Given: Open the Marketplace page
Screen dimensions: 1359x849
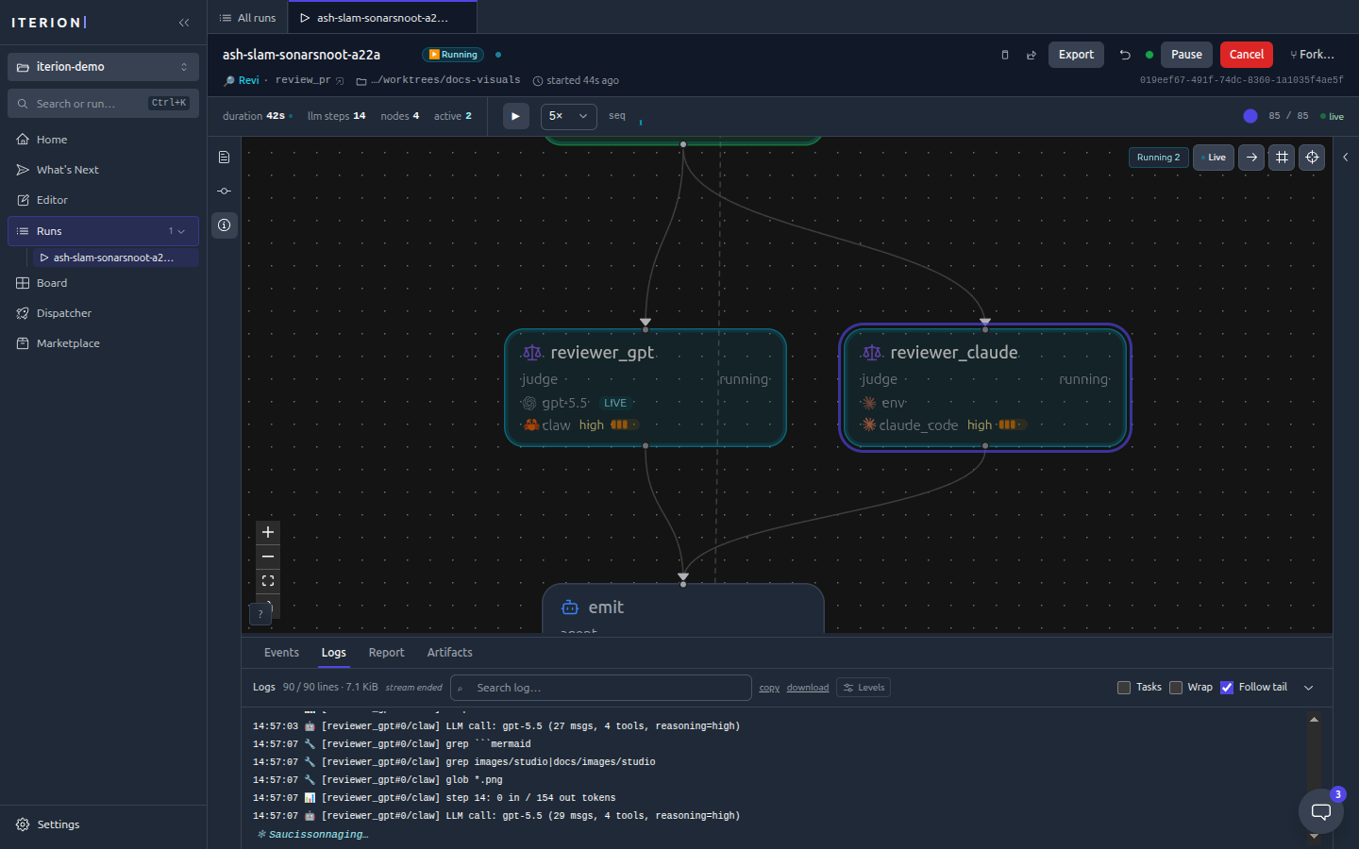Looking at the screenshot, I should click(104, 343).
